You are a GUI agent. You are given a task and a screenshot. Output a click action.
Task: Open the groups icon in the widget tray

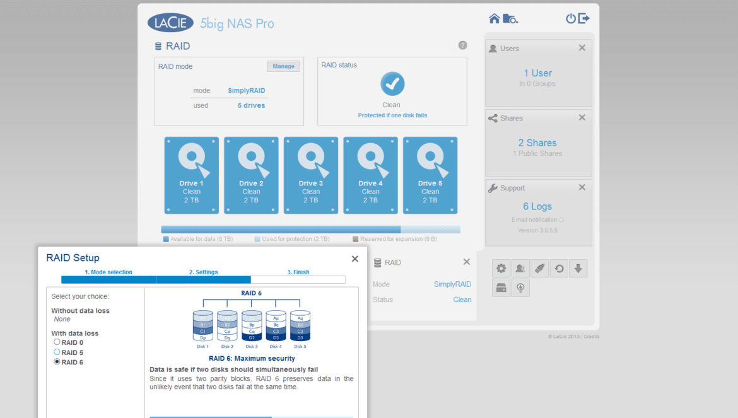[520, 269]
